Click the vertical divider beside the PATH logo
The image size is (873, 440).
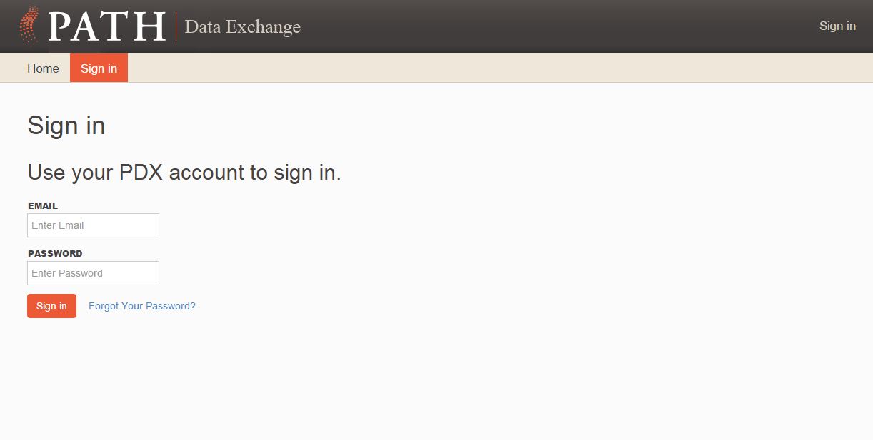pos(176,26)
